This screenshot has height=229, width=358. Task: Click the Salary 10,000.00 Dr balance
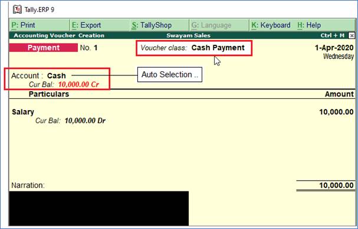(x=85, y=121)
